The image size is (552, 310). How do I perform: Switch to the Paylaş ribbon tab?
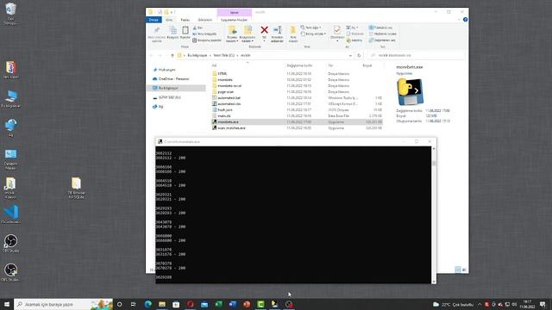tap(185, 20)
